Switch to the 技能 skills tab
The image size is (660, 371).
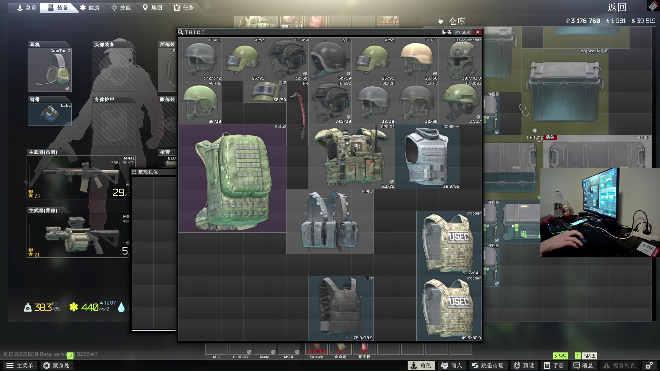(121, 8)
